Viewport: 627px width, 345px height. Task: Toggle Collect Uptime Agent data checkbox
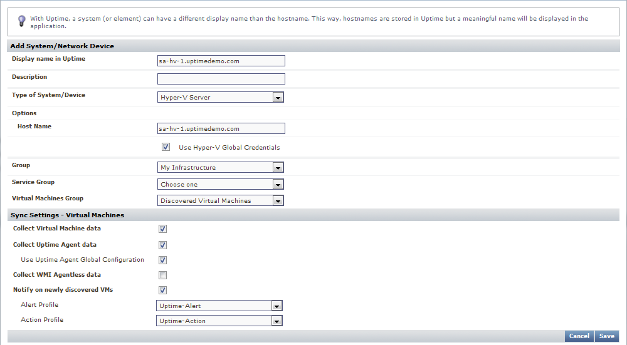163,245
